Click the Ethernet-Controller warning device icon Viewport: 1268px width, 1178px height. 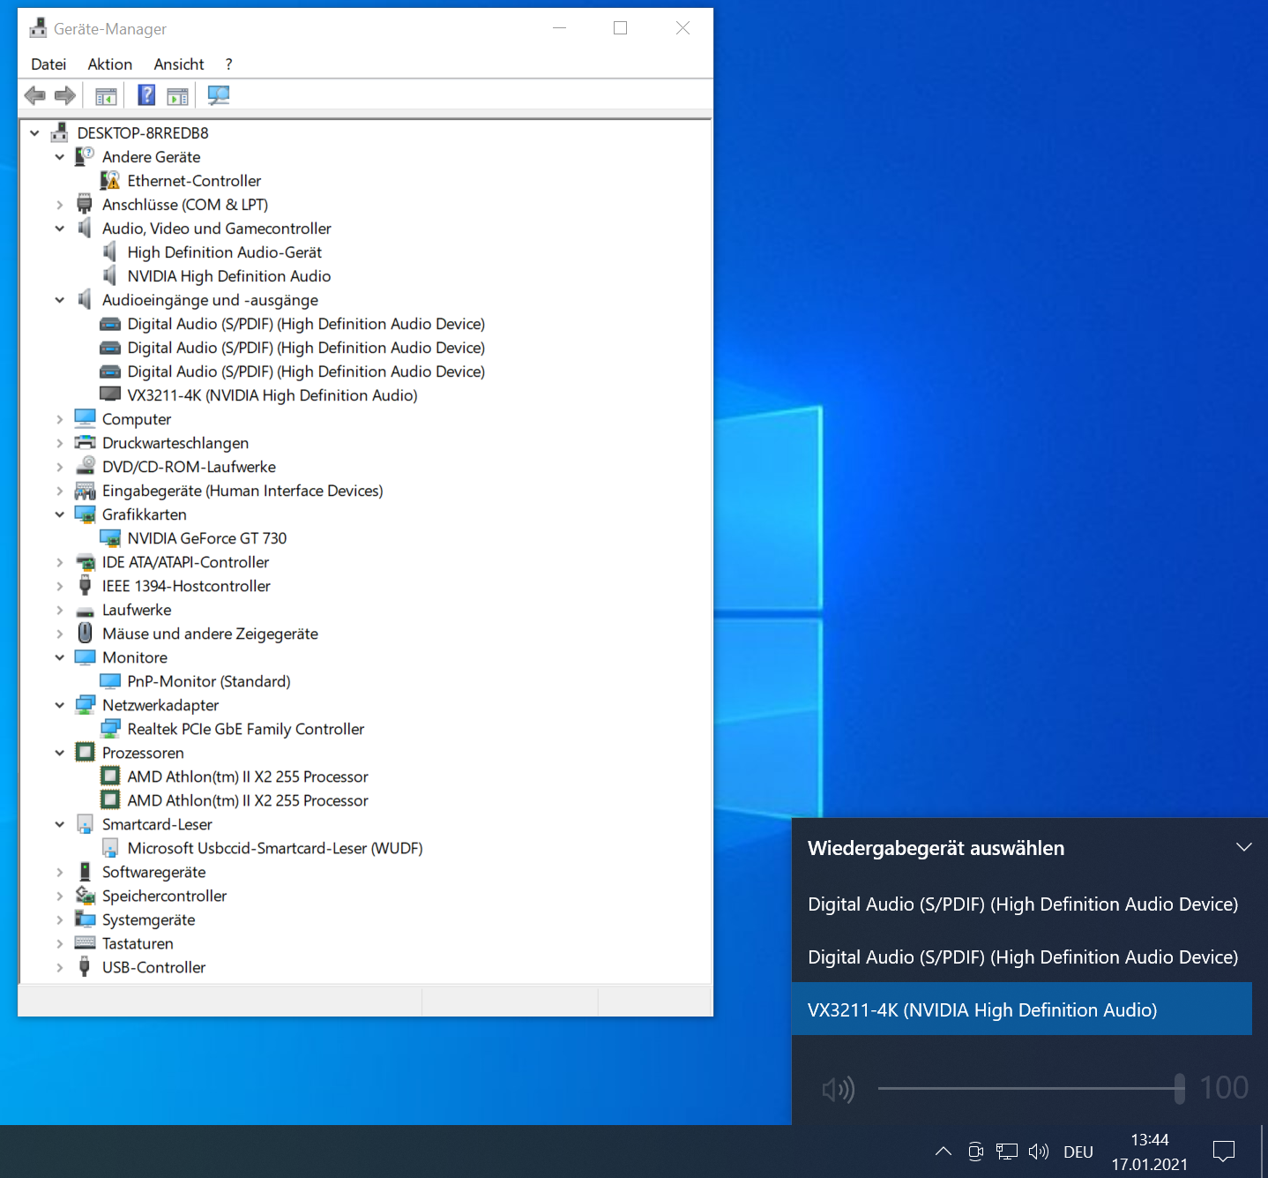pos(110,181)
